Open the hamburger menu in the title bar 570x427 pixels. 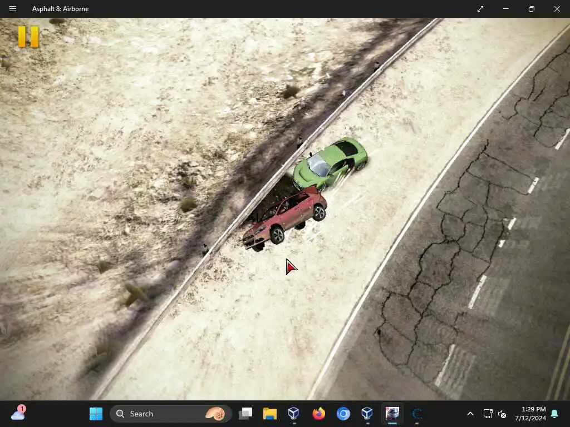pos(13,9)
